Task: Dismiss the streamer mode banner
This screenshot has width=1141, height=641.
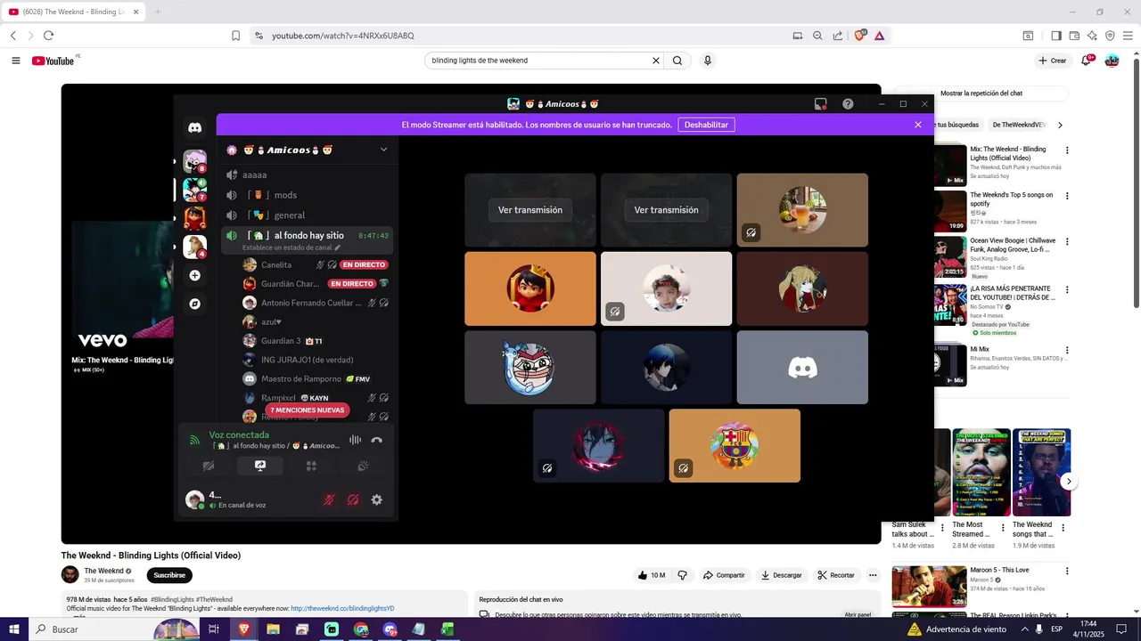Action: [x=918, y=125]
